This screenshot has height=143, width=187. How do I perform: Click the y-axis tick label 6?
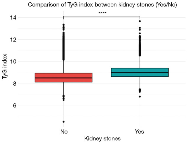tap(14, 105)
